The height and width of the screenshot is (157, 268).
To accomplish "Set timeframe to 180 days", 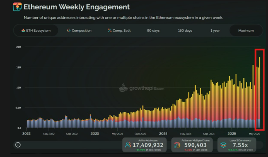I will click(x=185, y=31).
